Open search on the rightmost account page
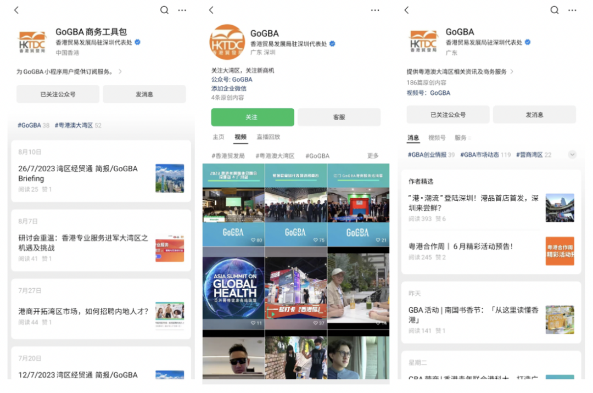Viewport: 593px width, 393px height. (555, 10)
